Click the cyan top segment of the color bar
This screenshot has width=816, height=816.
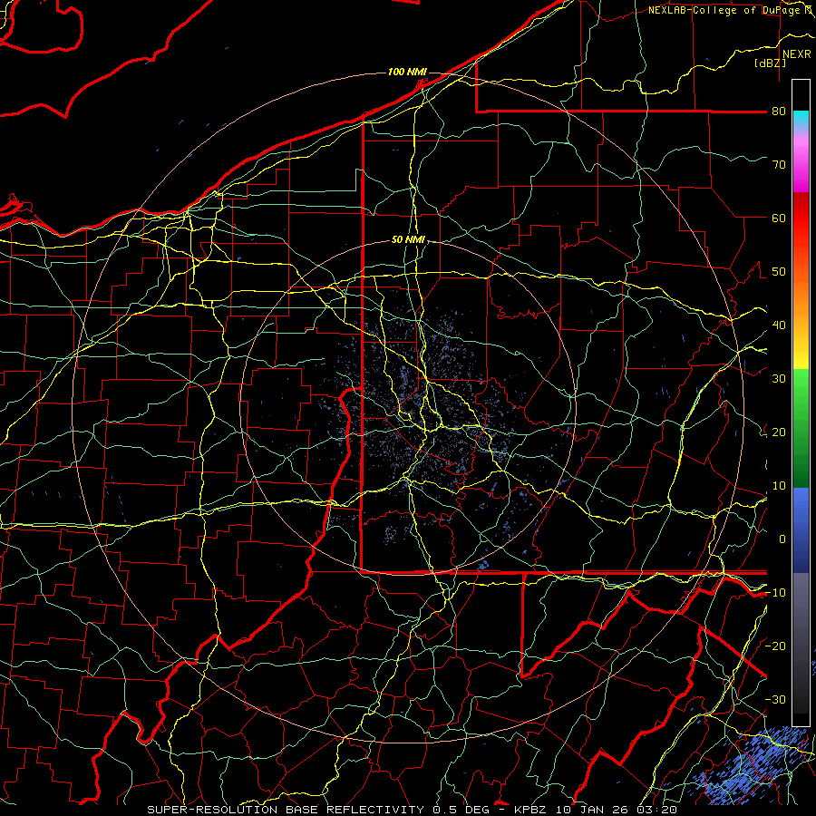pyautogui.click(x=801, y=120)
